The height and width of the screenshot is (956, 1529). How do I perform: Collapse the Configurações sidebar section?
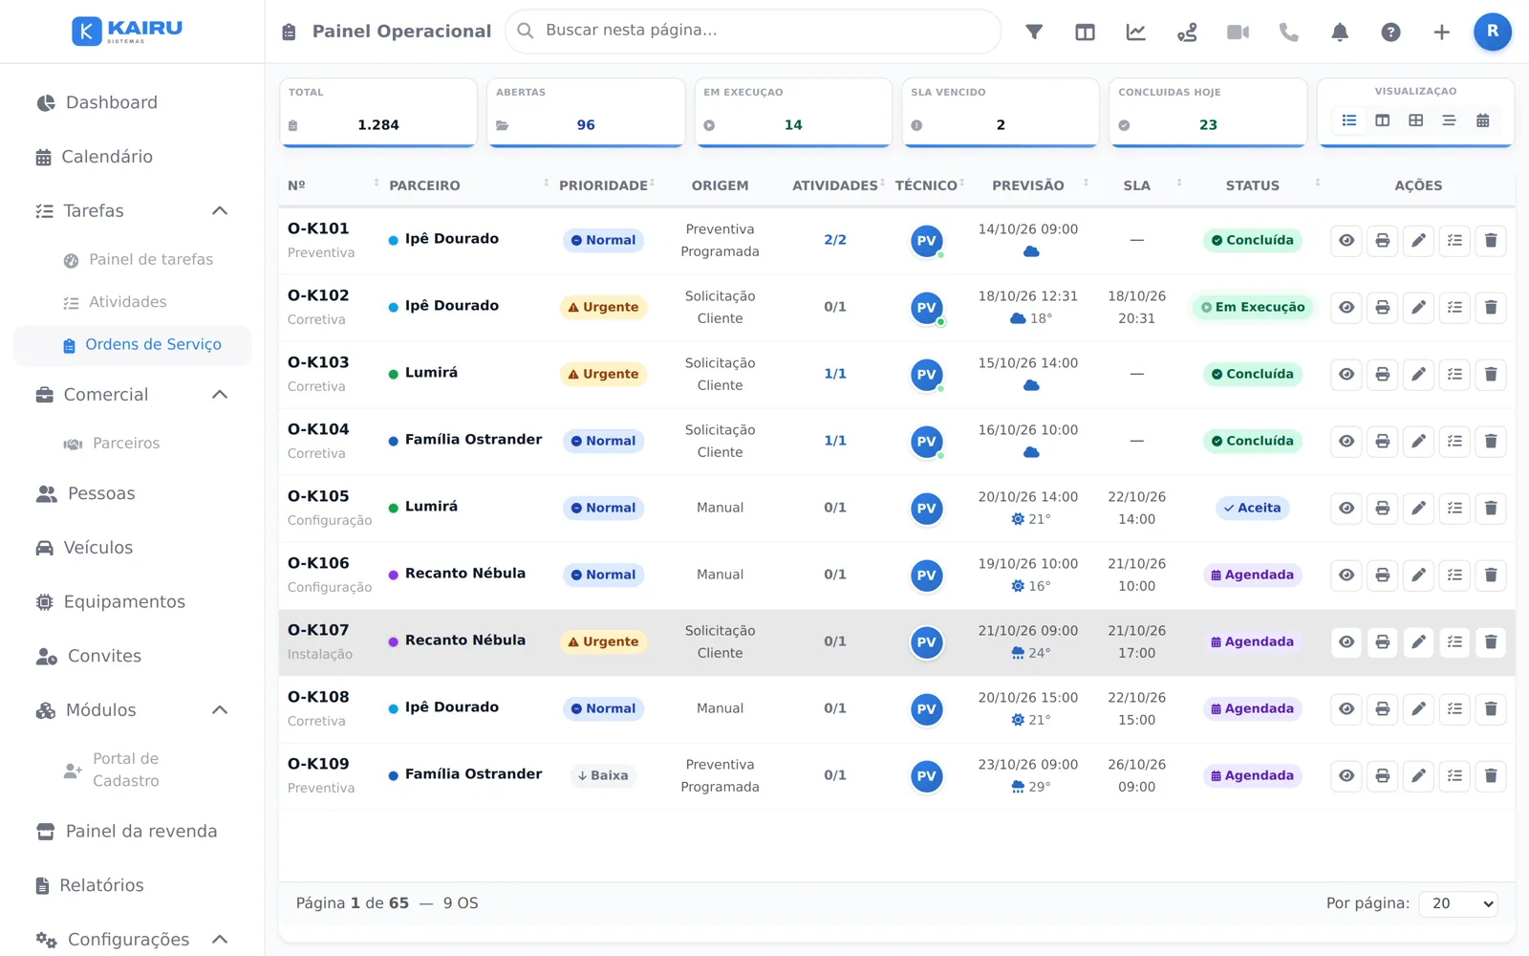220,939
